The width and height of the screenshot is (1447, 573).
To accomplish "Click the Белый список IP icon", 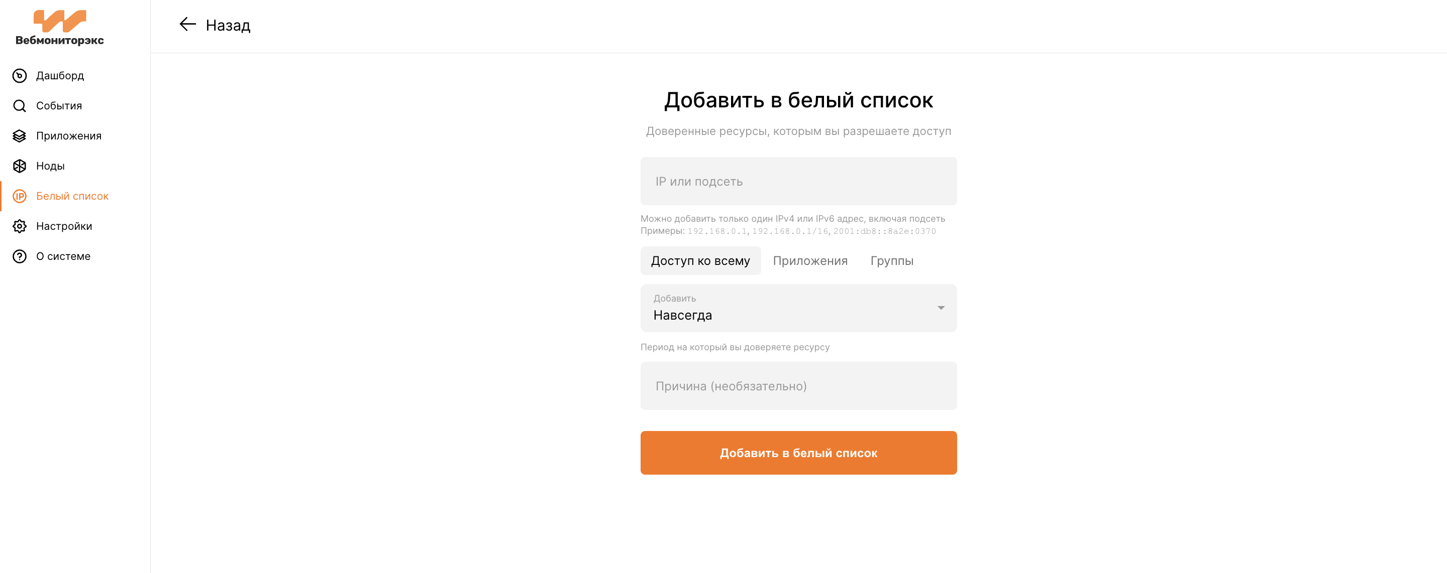I will (20, 196).
